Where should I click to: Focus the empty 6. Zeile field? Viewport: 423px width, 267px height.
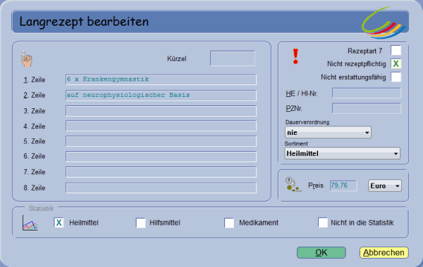[161, 157]
